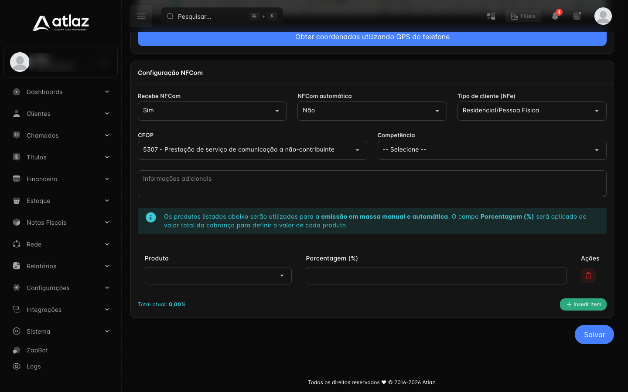Click the Estoque basket icon
Image resolution: width=628 pixels, height=392 pixels.
(x=17, y=200)
